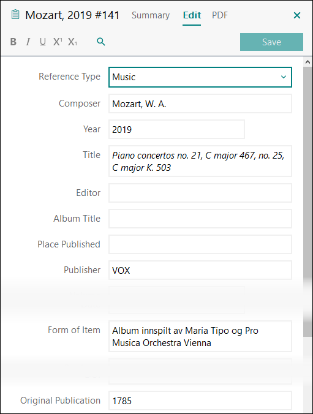The width and height of the screenshot is (313, 414).
Task: Close the reference panel
Action: (x=297, y=15)
